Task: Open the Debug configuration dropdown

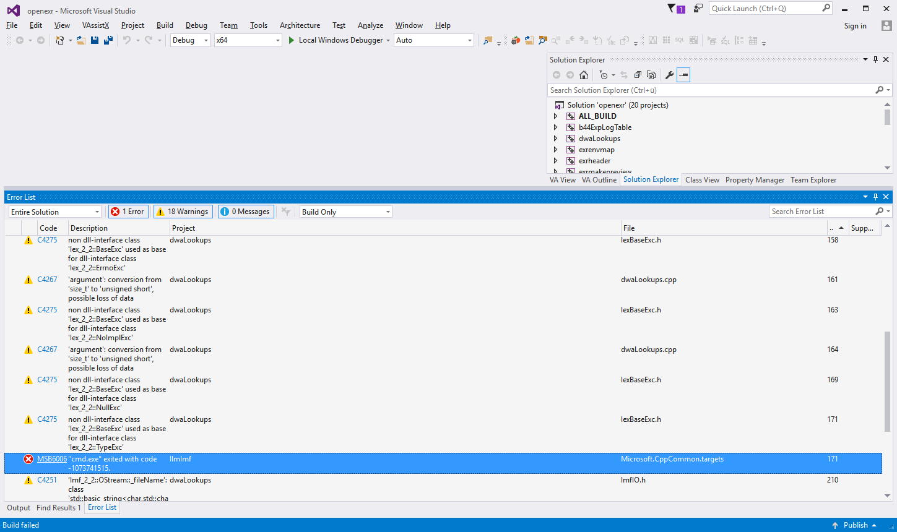Action: click(x=190, y=40)
